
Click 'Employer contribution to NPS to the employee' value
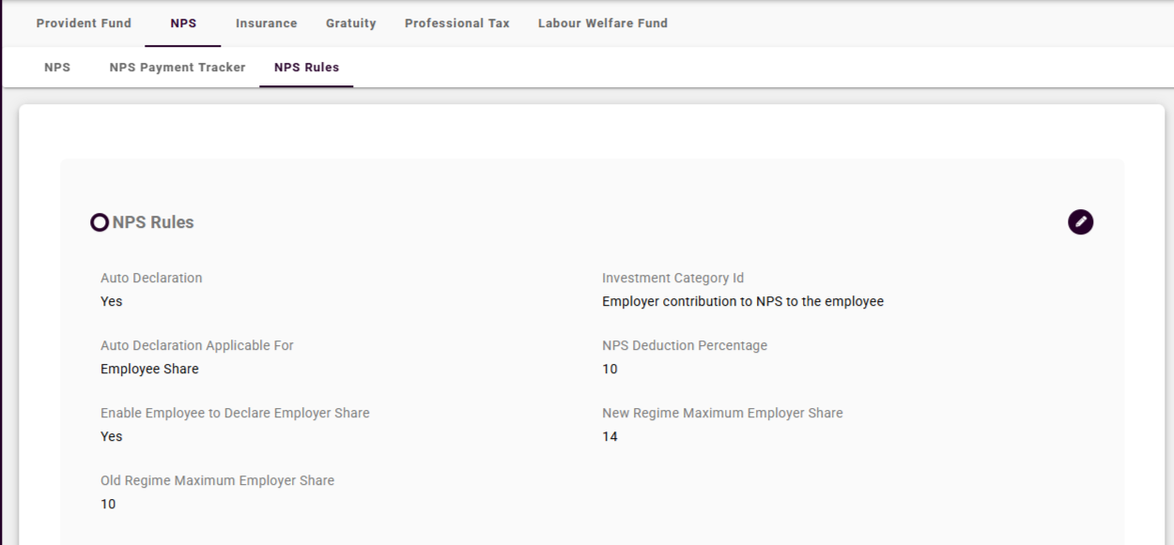click(742, 302)
